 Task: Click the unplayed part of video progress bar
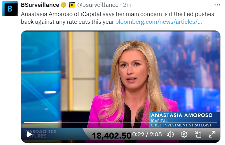(x=138, y=122)
